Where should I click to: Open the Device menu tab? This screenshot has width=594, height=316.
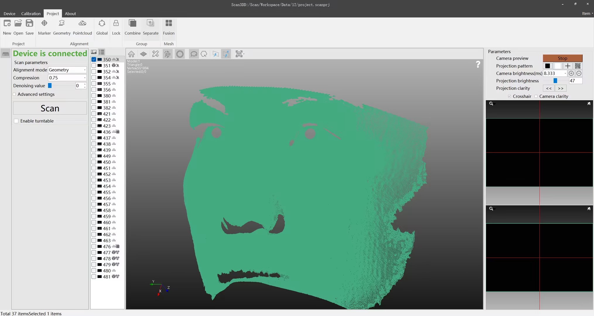9,14
